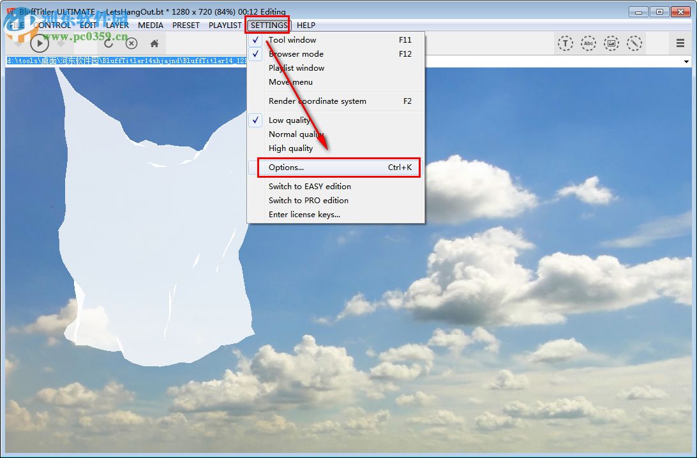This screenshot has width=697, height=458.
Task: Open Enter license keys... dialog
Action: (x=336, y=215)
